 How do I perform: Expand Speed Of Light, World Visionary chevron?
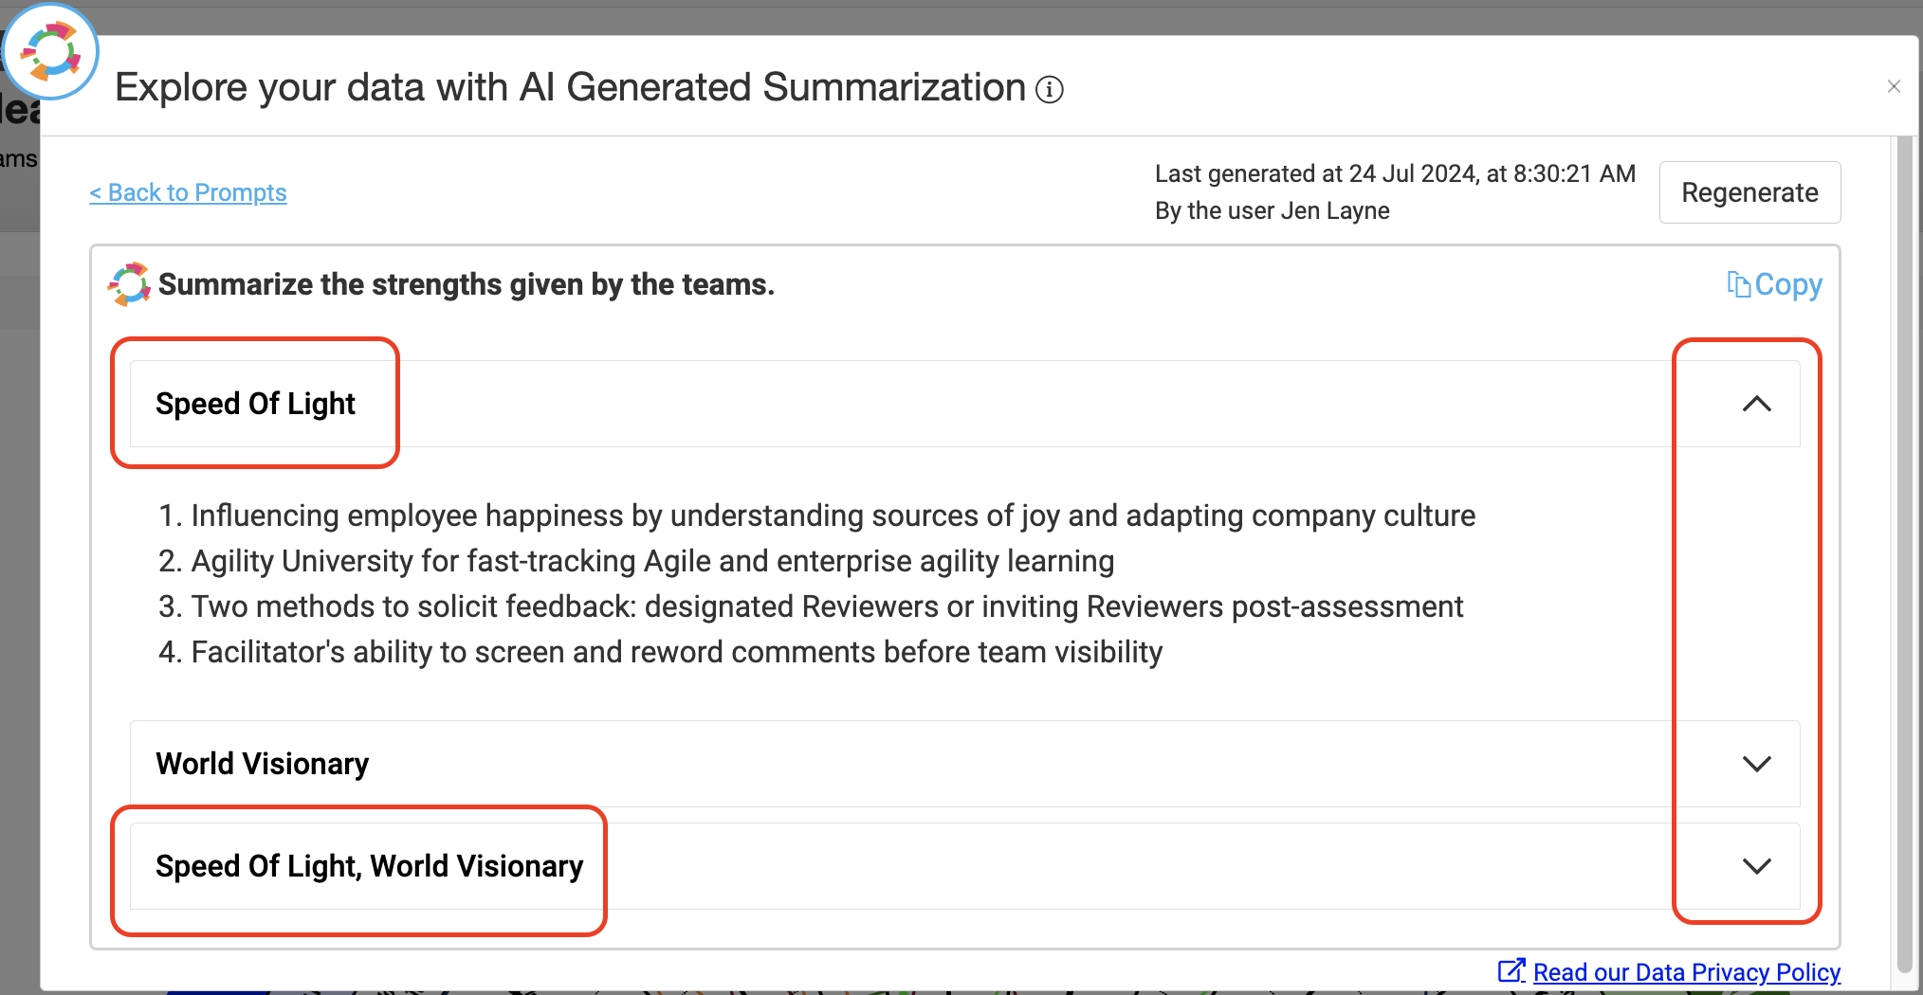(1756, 866)
